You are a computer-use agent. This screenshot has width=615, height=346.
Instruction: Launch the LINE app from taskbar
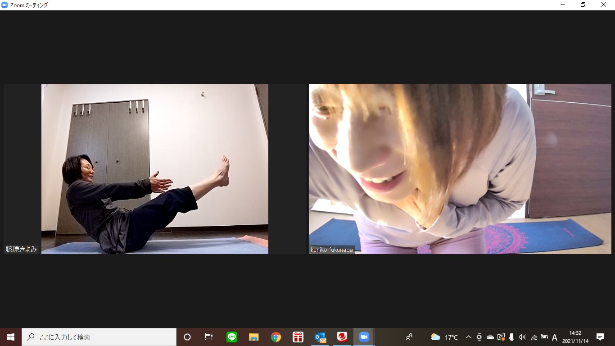click(232, 337)
